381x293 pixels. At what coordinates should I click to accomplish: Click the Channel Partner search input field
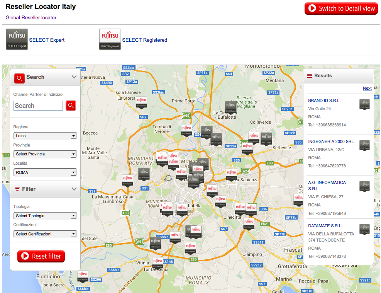click(x=38, y=106)
